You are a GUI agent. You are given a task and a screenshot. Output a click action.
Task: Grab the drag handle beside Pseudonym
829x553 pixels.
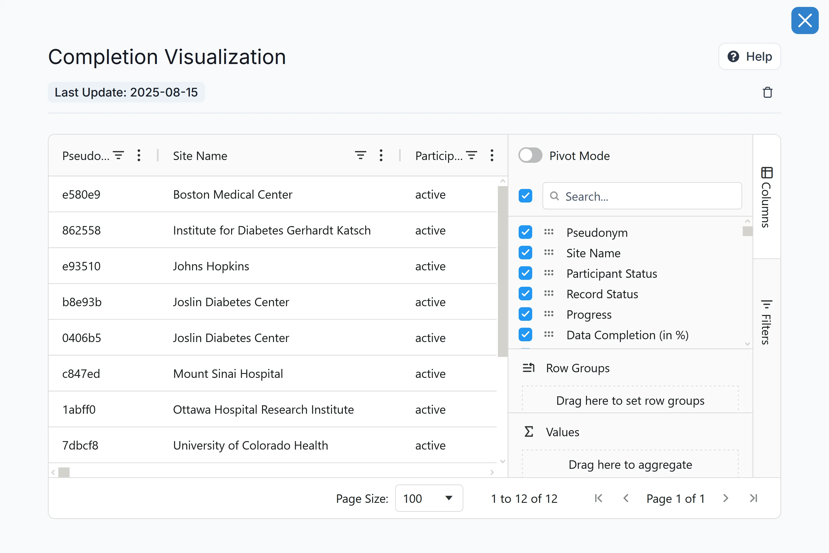[x=549, y=232]
